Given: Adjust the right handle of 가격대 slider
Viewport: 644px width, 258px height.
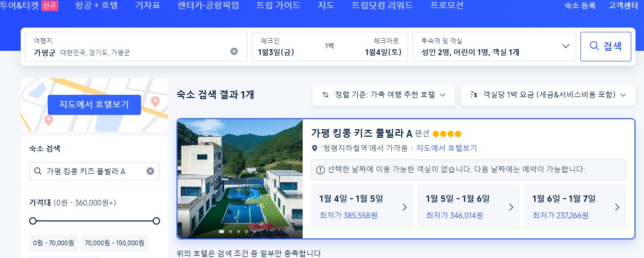Looking at the screenshot, I should [x=156, y=220].
